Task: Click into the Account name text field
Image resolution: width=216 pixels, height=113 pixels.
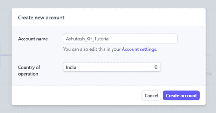Action: point(120,39)
